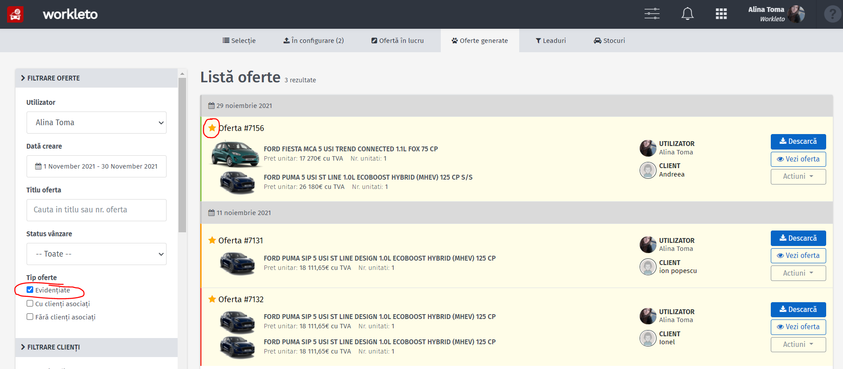Click Ford Puma thumbnail in Oferta #7156
The height and width of the screenshot is (369, 843).
[237, 182]
